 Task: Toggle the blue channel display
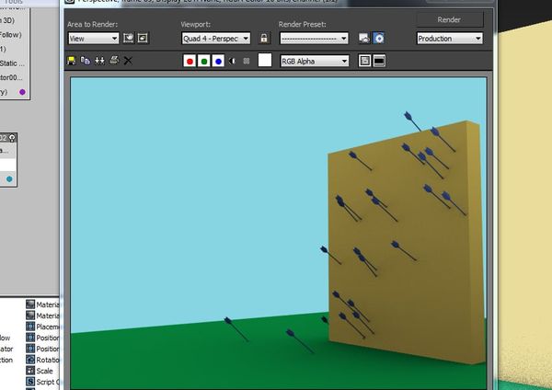click(217, 61)
